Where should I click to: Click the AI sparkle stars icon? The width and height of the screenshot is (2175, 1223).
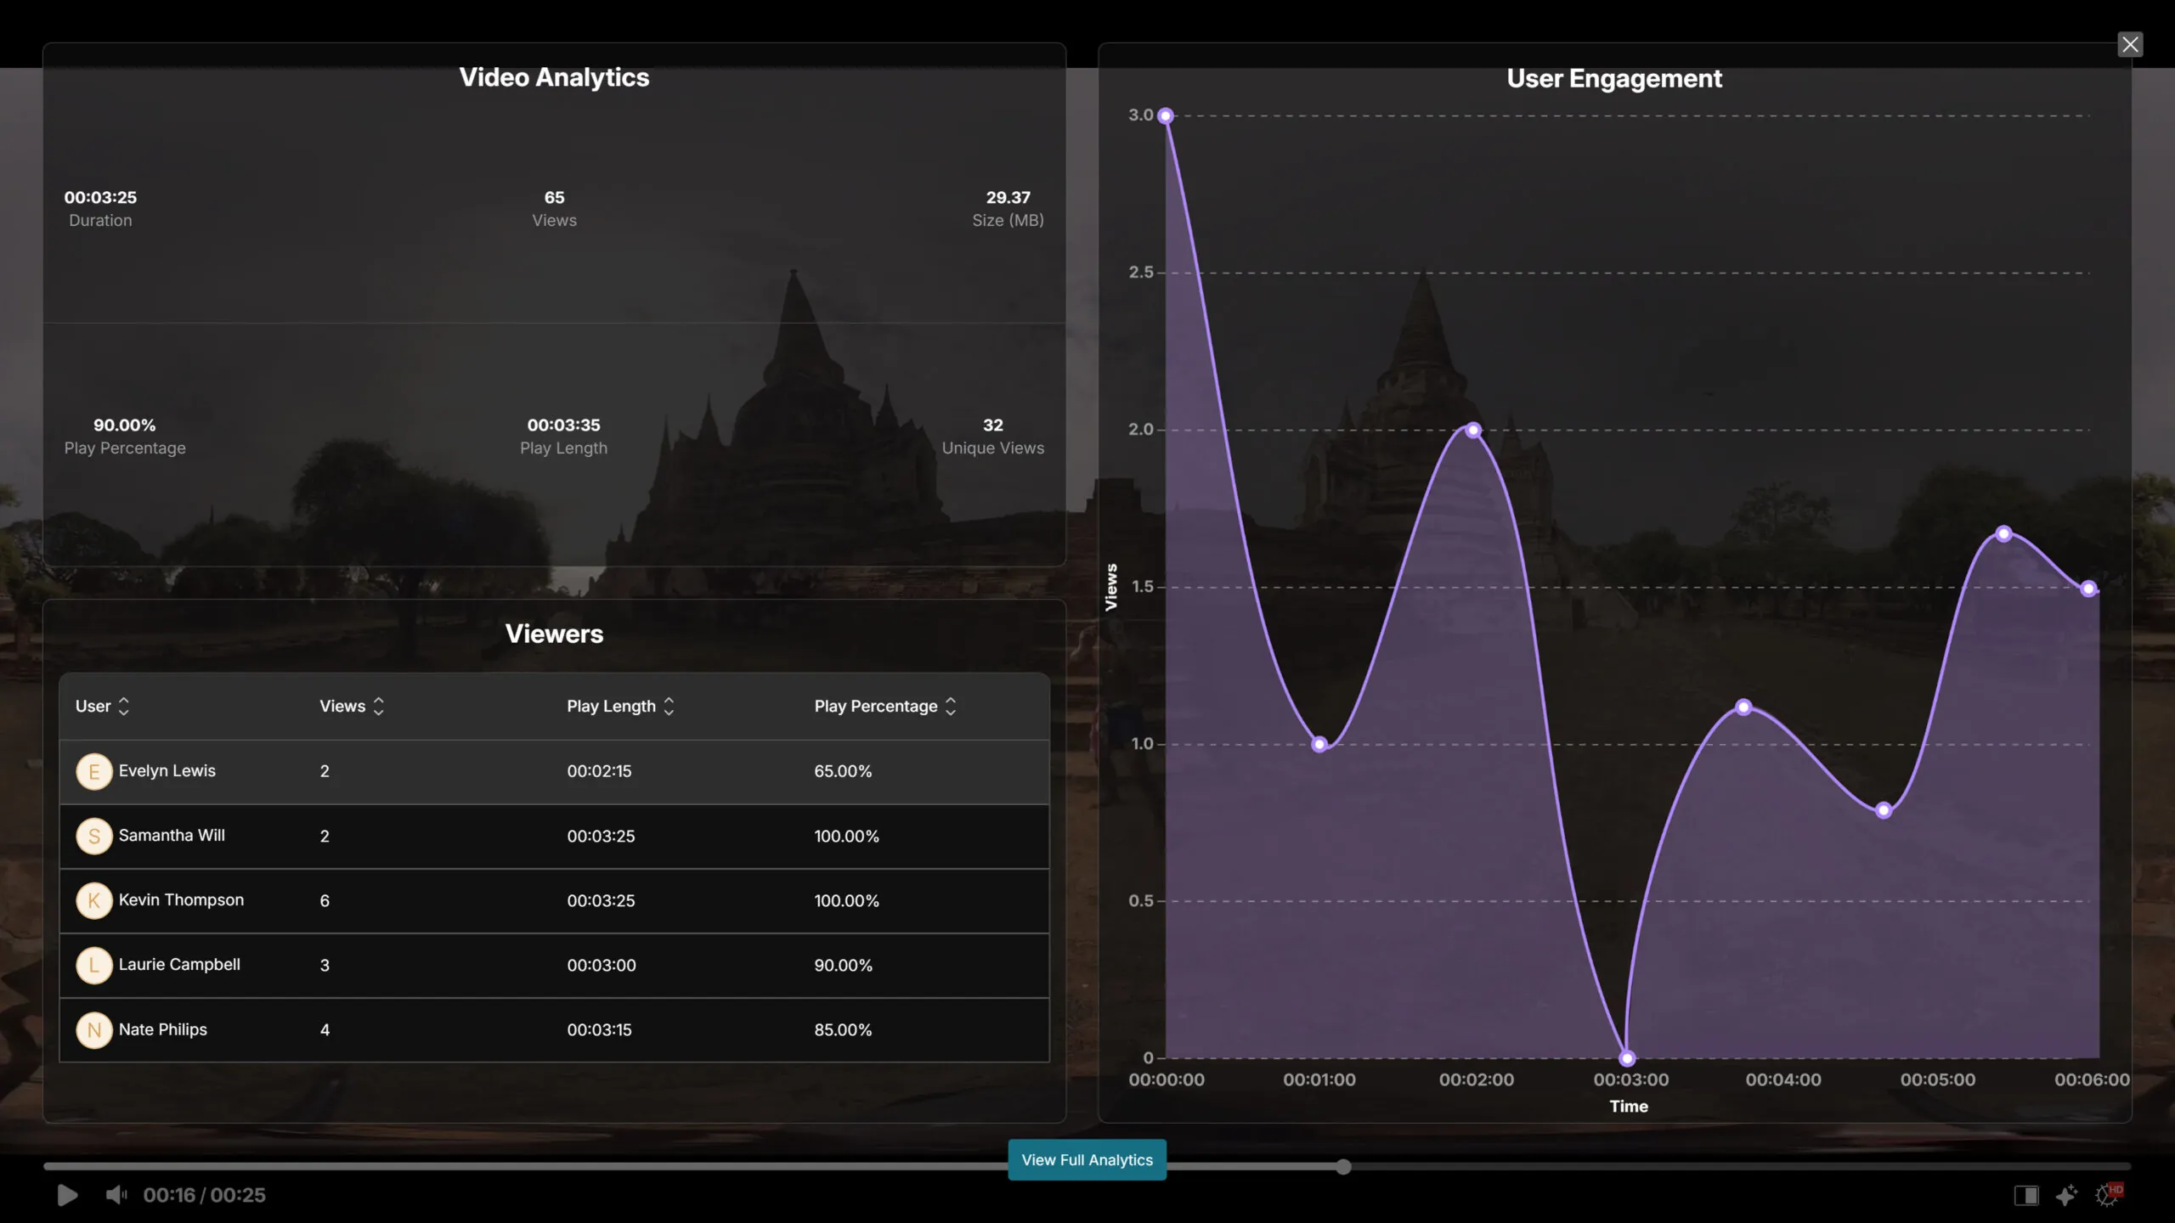click(2066, 1195)
